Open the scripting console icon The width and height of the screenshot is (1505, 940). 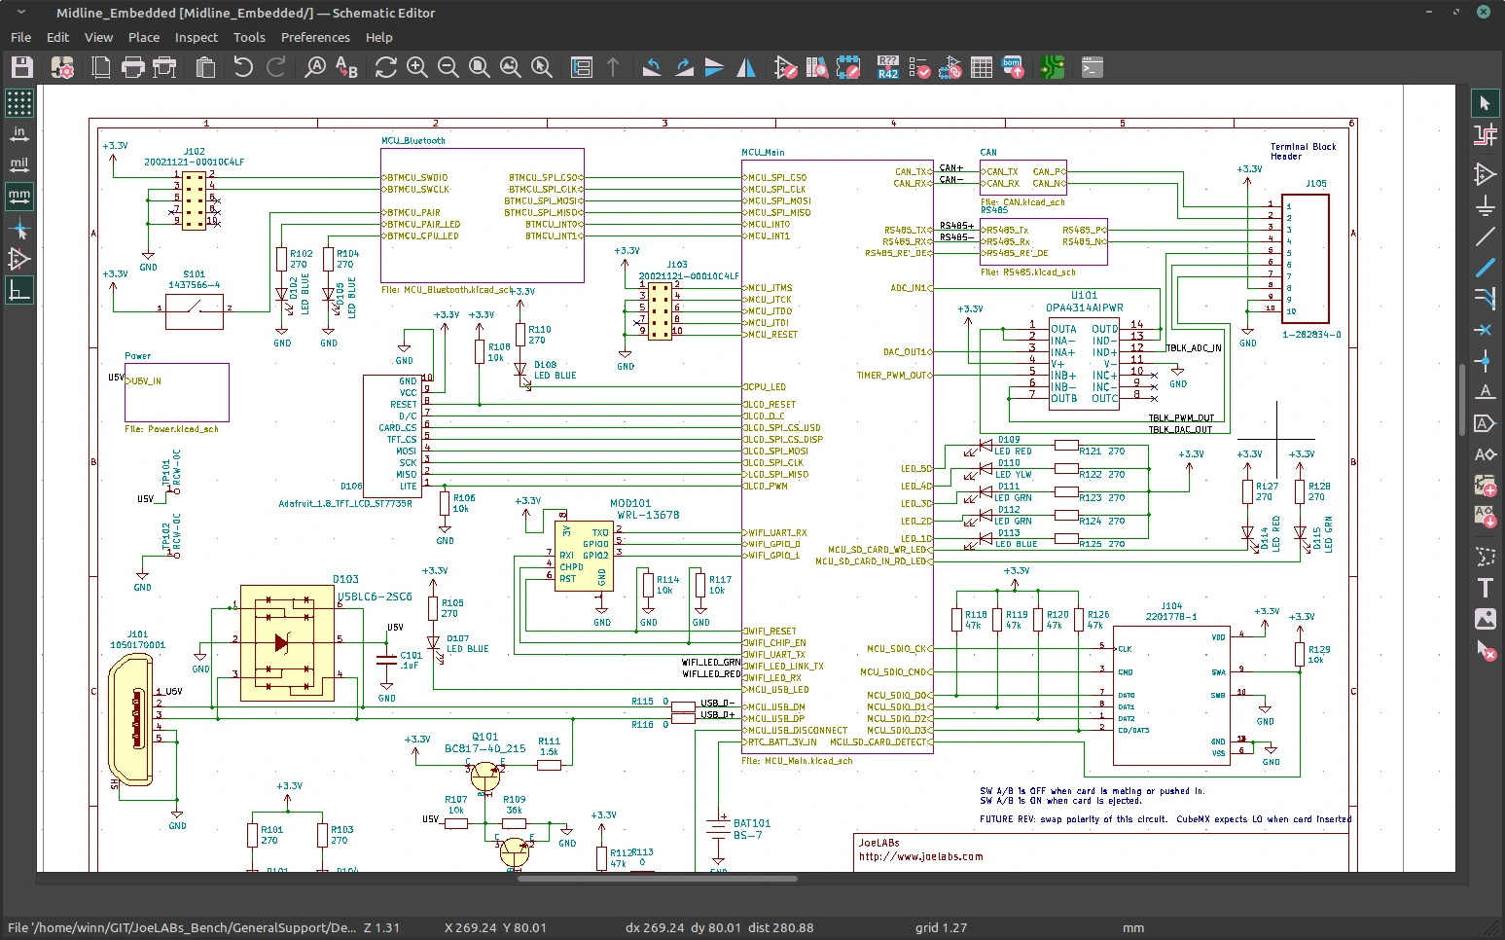pos(1092,67)
